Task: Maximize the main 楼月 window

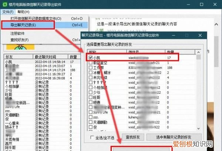Action: 202,4
